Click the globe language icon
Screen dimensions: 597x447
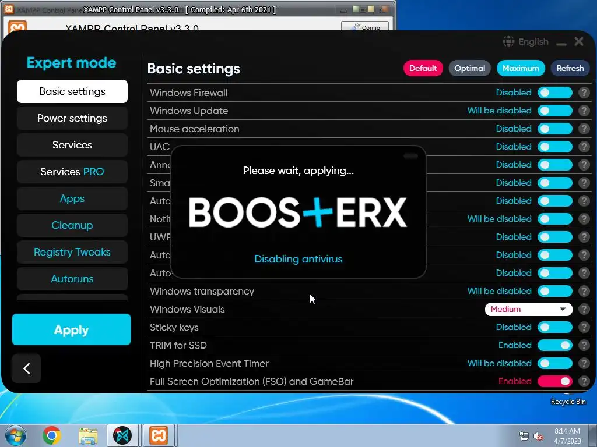508,41
